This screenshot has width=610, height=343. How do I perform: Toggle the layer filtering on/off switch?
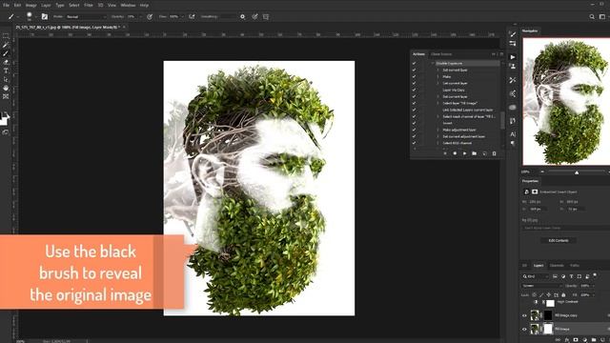595,275
